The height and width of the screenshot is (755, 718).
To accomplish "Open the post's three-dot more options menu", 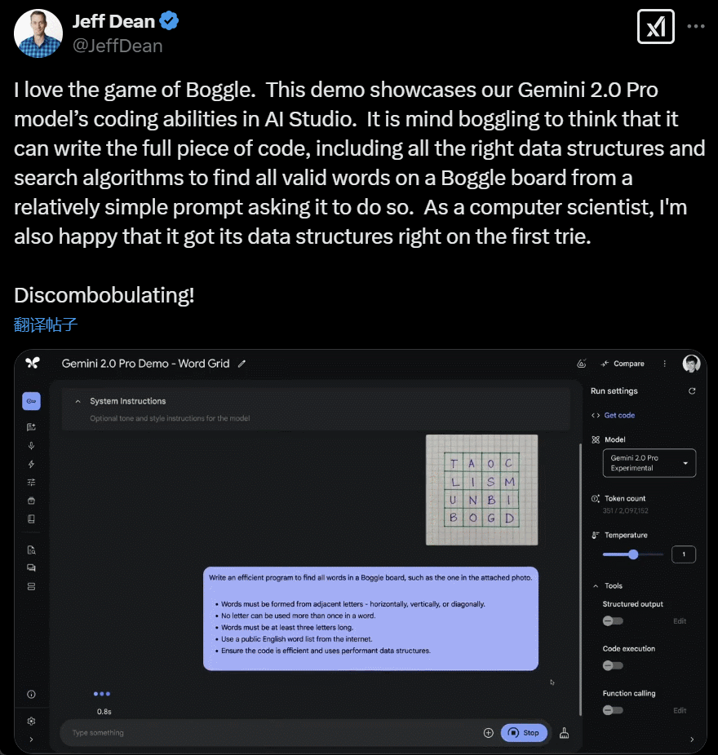I will [x=696, y=26].
